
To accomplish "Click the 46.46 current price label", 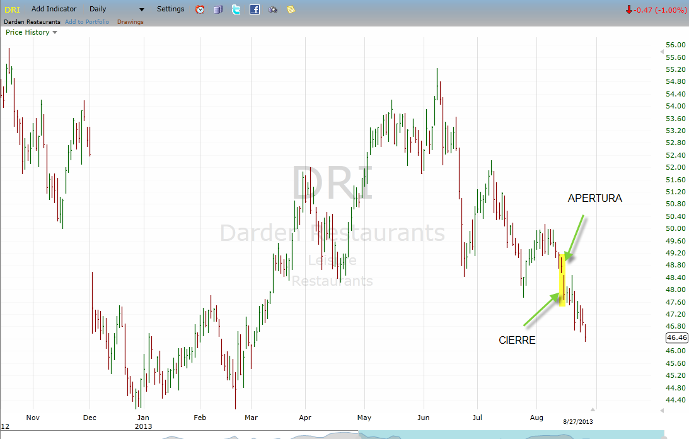I will [x=676, y=337].
